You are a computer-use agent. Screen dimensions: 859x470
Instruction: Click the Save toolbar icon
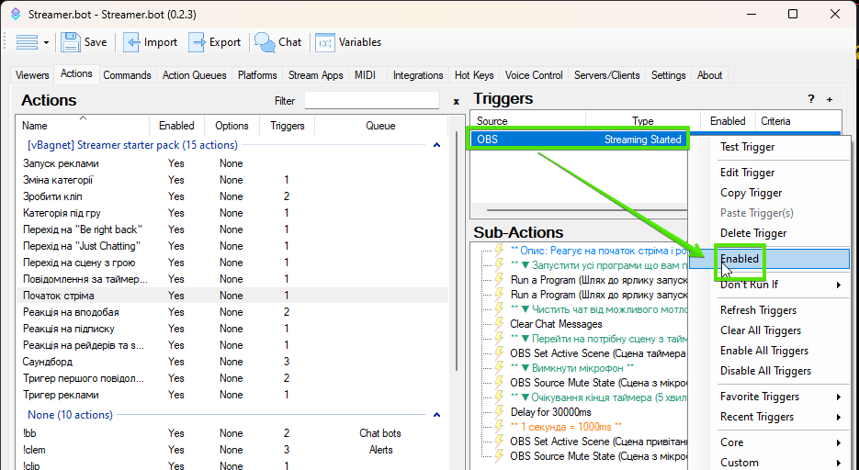tap(71, 42)
